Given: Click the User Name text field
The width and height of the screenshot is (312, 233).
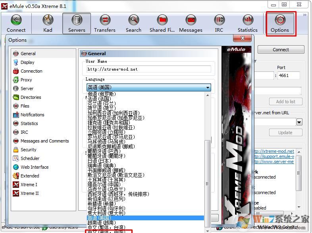Looking at the screenshot, I should tap(149, 69).
